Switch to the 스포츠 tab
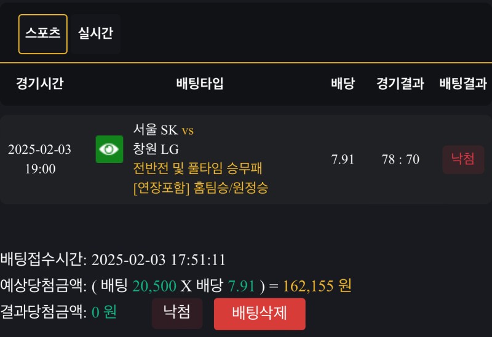This screenshot has height=337, width=492. [43, 34]
